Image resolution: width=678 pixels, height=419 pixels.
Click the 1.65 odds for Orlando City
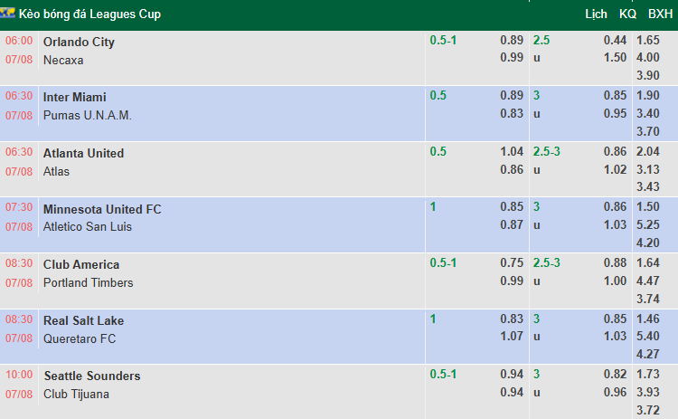pyautogui.click(x=648, y=40)
